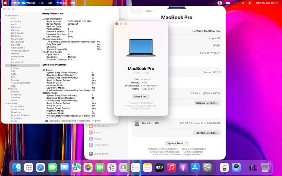Go back with System Settings back chevron
Image resolution: width=282 pixels, height=176 pixels.
coord(133,11)
